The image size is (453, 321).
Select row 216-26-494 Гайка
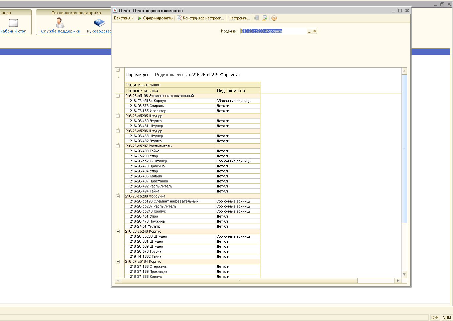pyautogui.click(x=192, y=191)
